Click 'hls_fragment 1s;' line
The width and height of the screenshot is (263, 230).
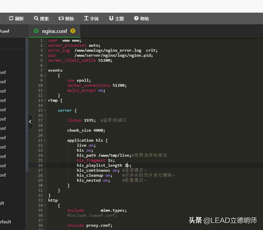pos(96,161)
